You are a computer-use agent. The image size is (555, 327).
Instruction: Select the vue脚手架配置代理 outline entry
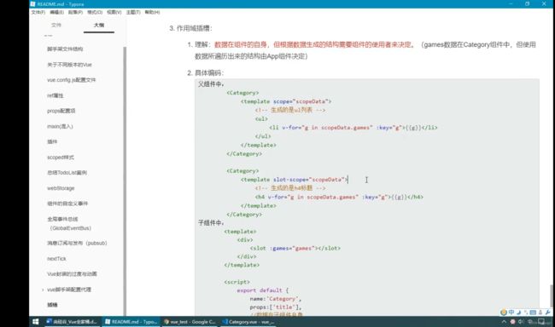coord(69,290)
